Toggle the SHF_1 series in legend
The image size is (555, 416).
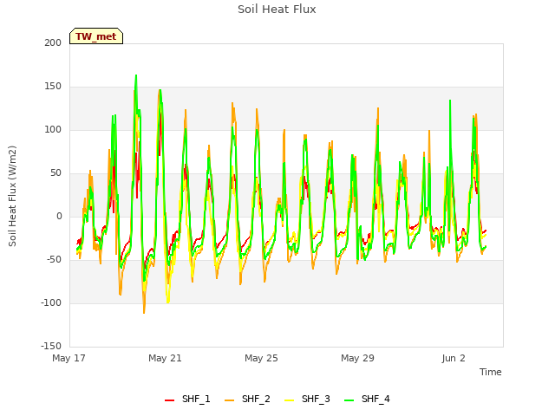(x=187, y=399)
